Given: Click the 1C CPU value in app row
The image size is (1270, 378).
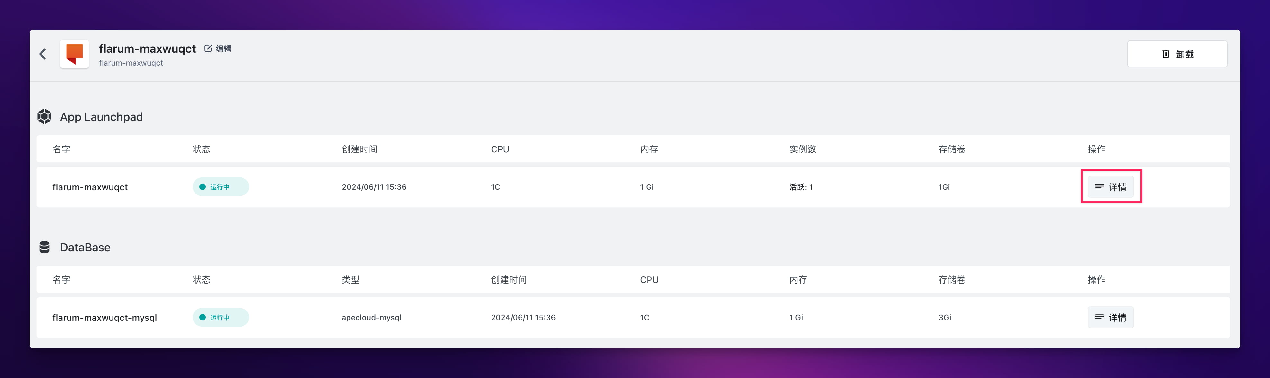Looking at the screenshot, I should pyautogui.click(x=495, y=187).
